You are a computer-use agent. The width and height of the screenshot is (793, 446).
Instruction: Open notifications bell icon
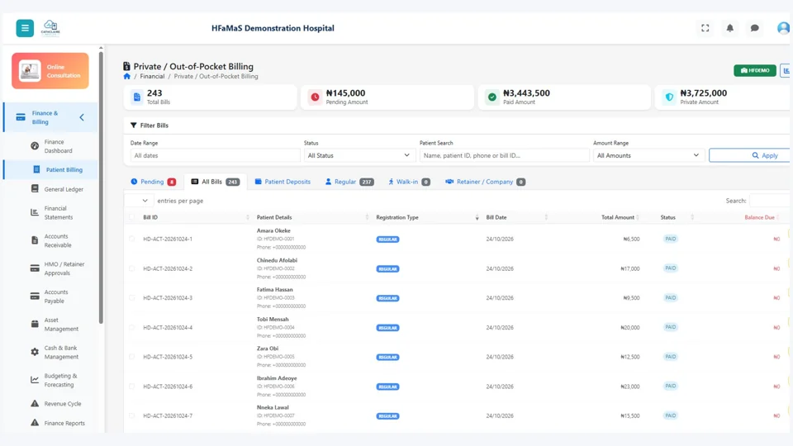729,28
